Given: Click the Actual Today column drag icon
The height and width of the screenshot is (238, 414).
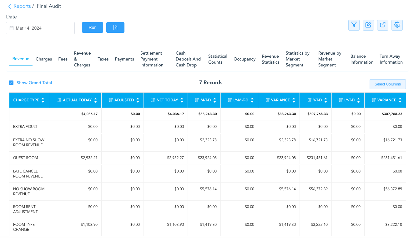Looking at the screenshot, I should pyautogui.click(x=59, y=100).
